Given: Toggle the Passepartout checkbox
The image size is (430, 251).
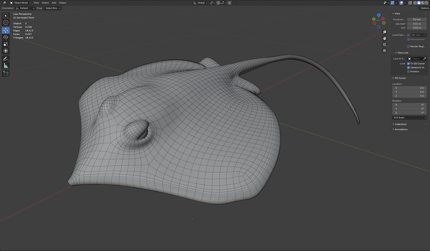Looking at the screenshot, I should click(408, 39).
